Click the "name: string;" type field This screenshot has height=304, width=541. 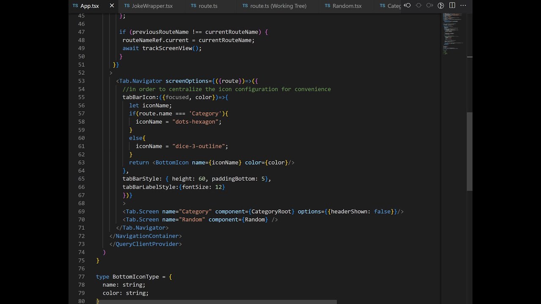click(124, 285)
